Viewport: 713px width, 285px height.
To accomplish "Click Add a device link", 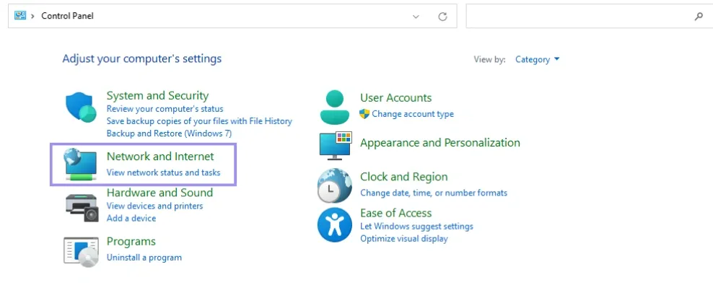I will [x=131, y=218].
